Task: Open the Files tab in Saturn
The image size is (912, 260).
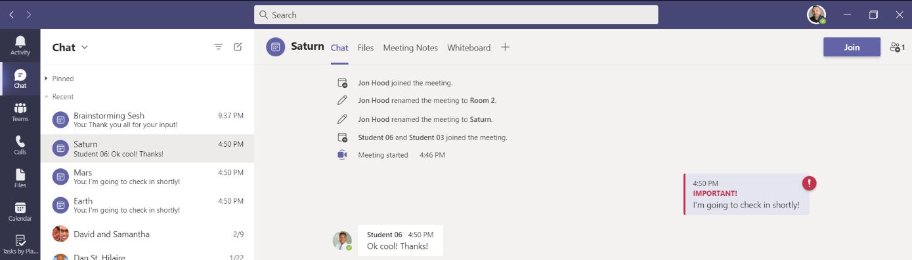Action: 366,48
